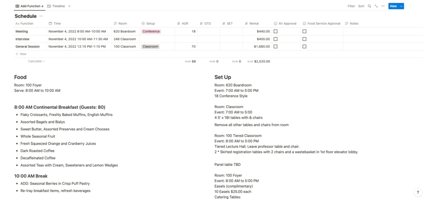
Task: Open the Filter options
Action: (x=351, y=6)
